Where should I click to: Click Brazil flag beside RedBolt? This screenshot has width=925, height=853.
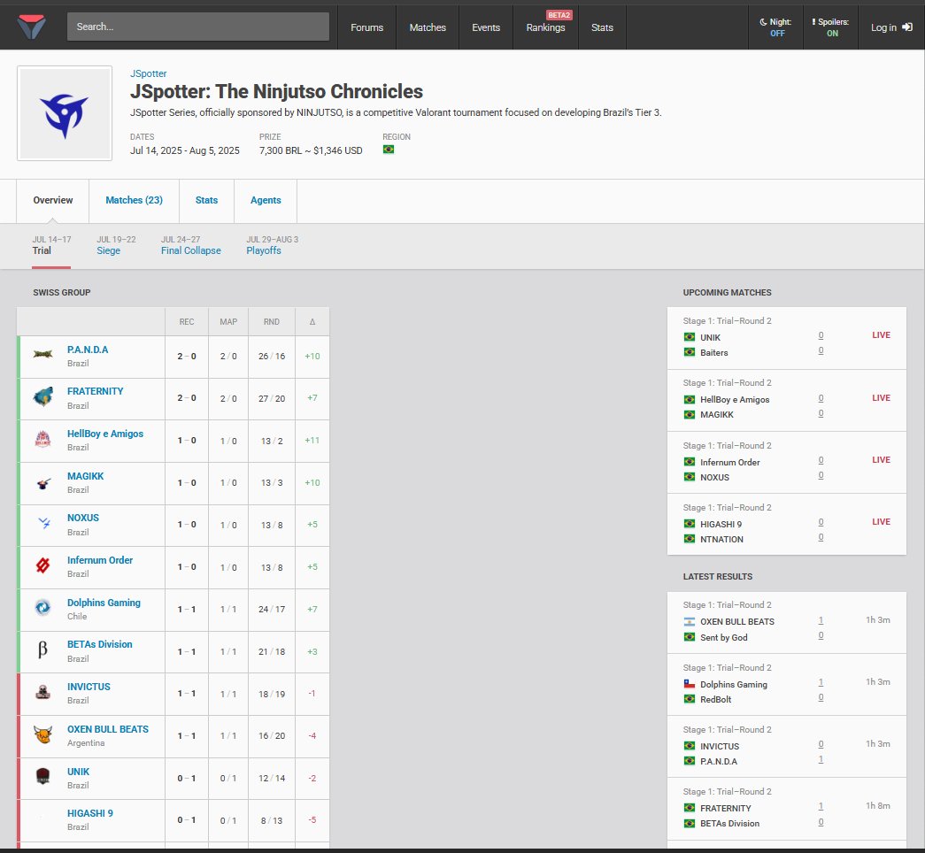click(689, 699)
